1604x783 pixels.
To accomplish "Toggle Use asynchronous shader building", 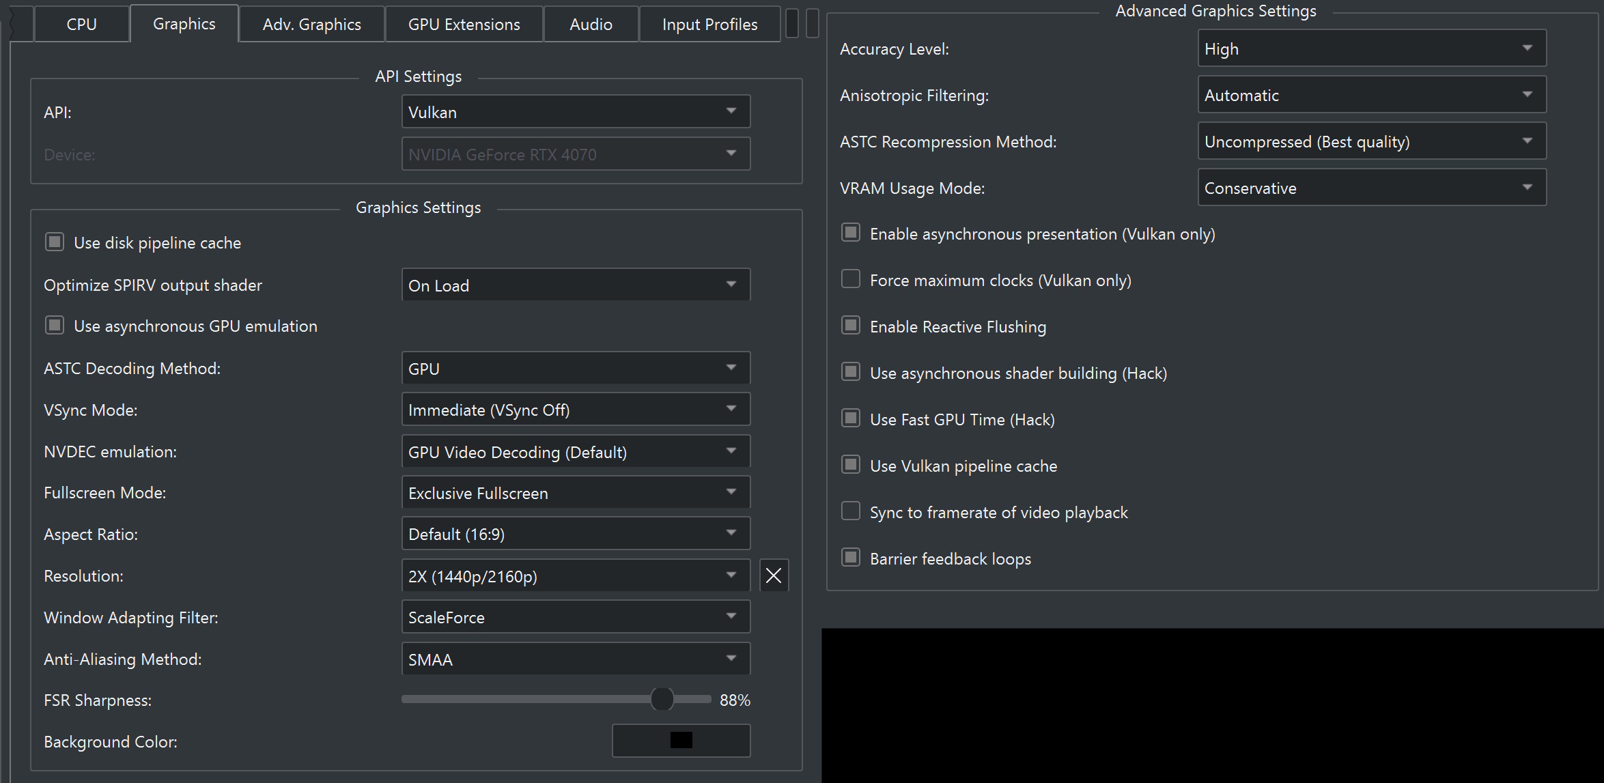I will coord(851,372).
